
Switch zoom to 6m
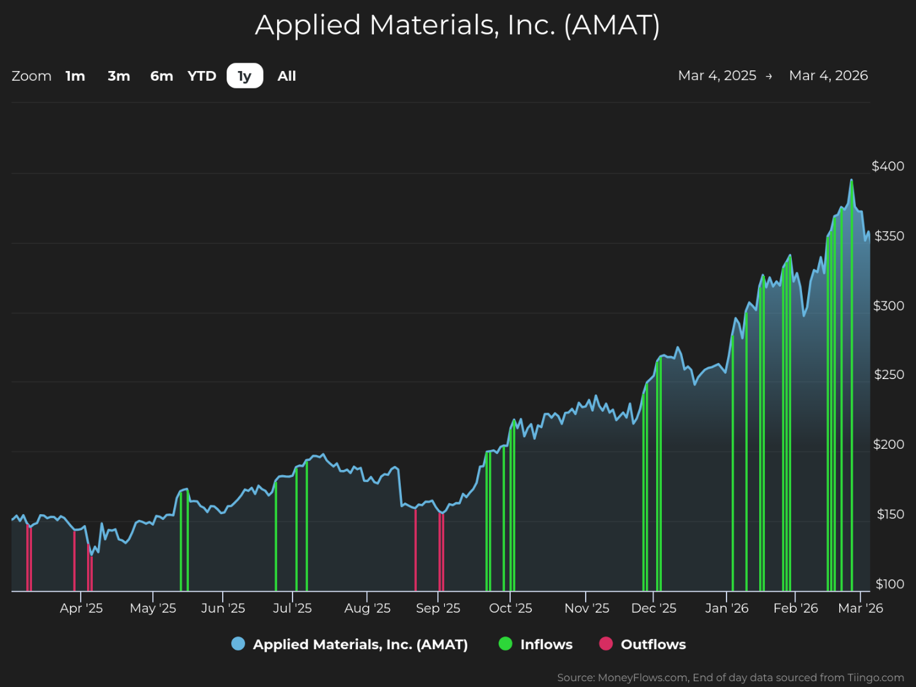click(x=161, y=76)
